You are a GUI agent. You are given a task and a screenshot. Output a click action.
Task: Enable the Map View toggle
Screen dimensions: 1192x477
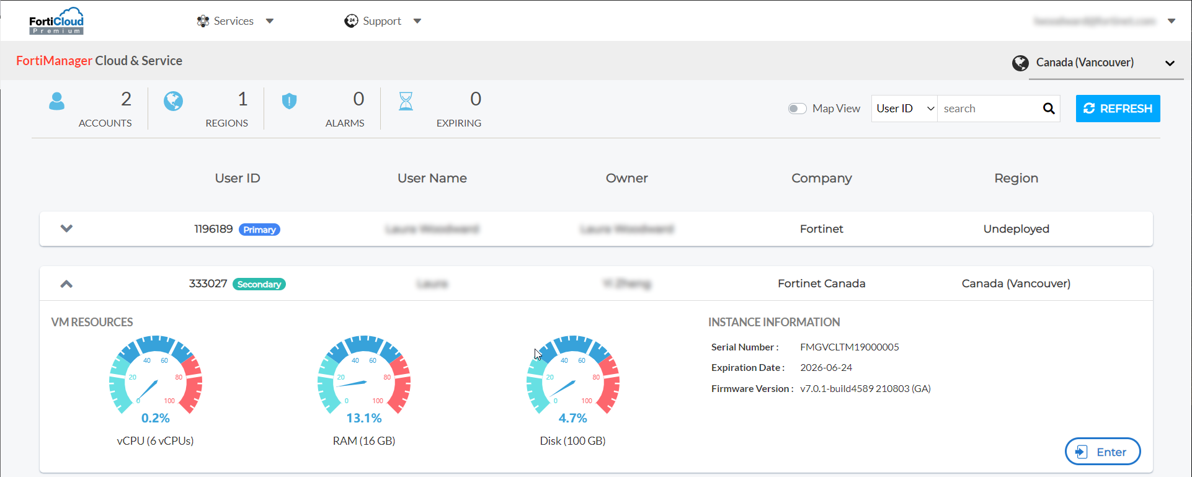797,109
